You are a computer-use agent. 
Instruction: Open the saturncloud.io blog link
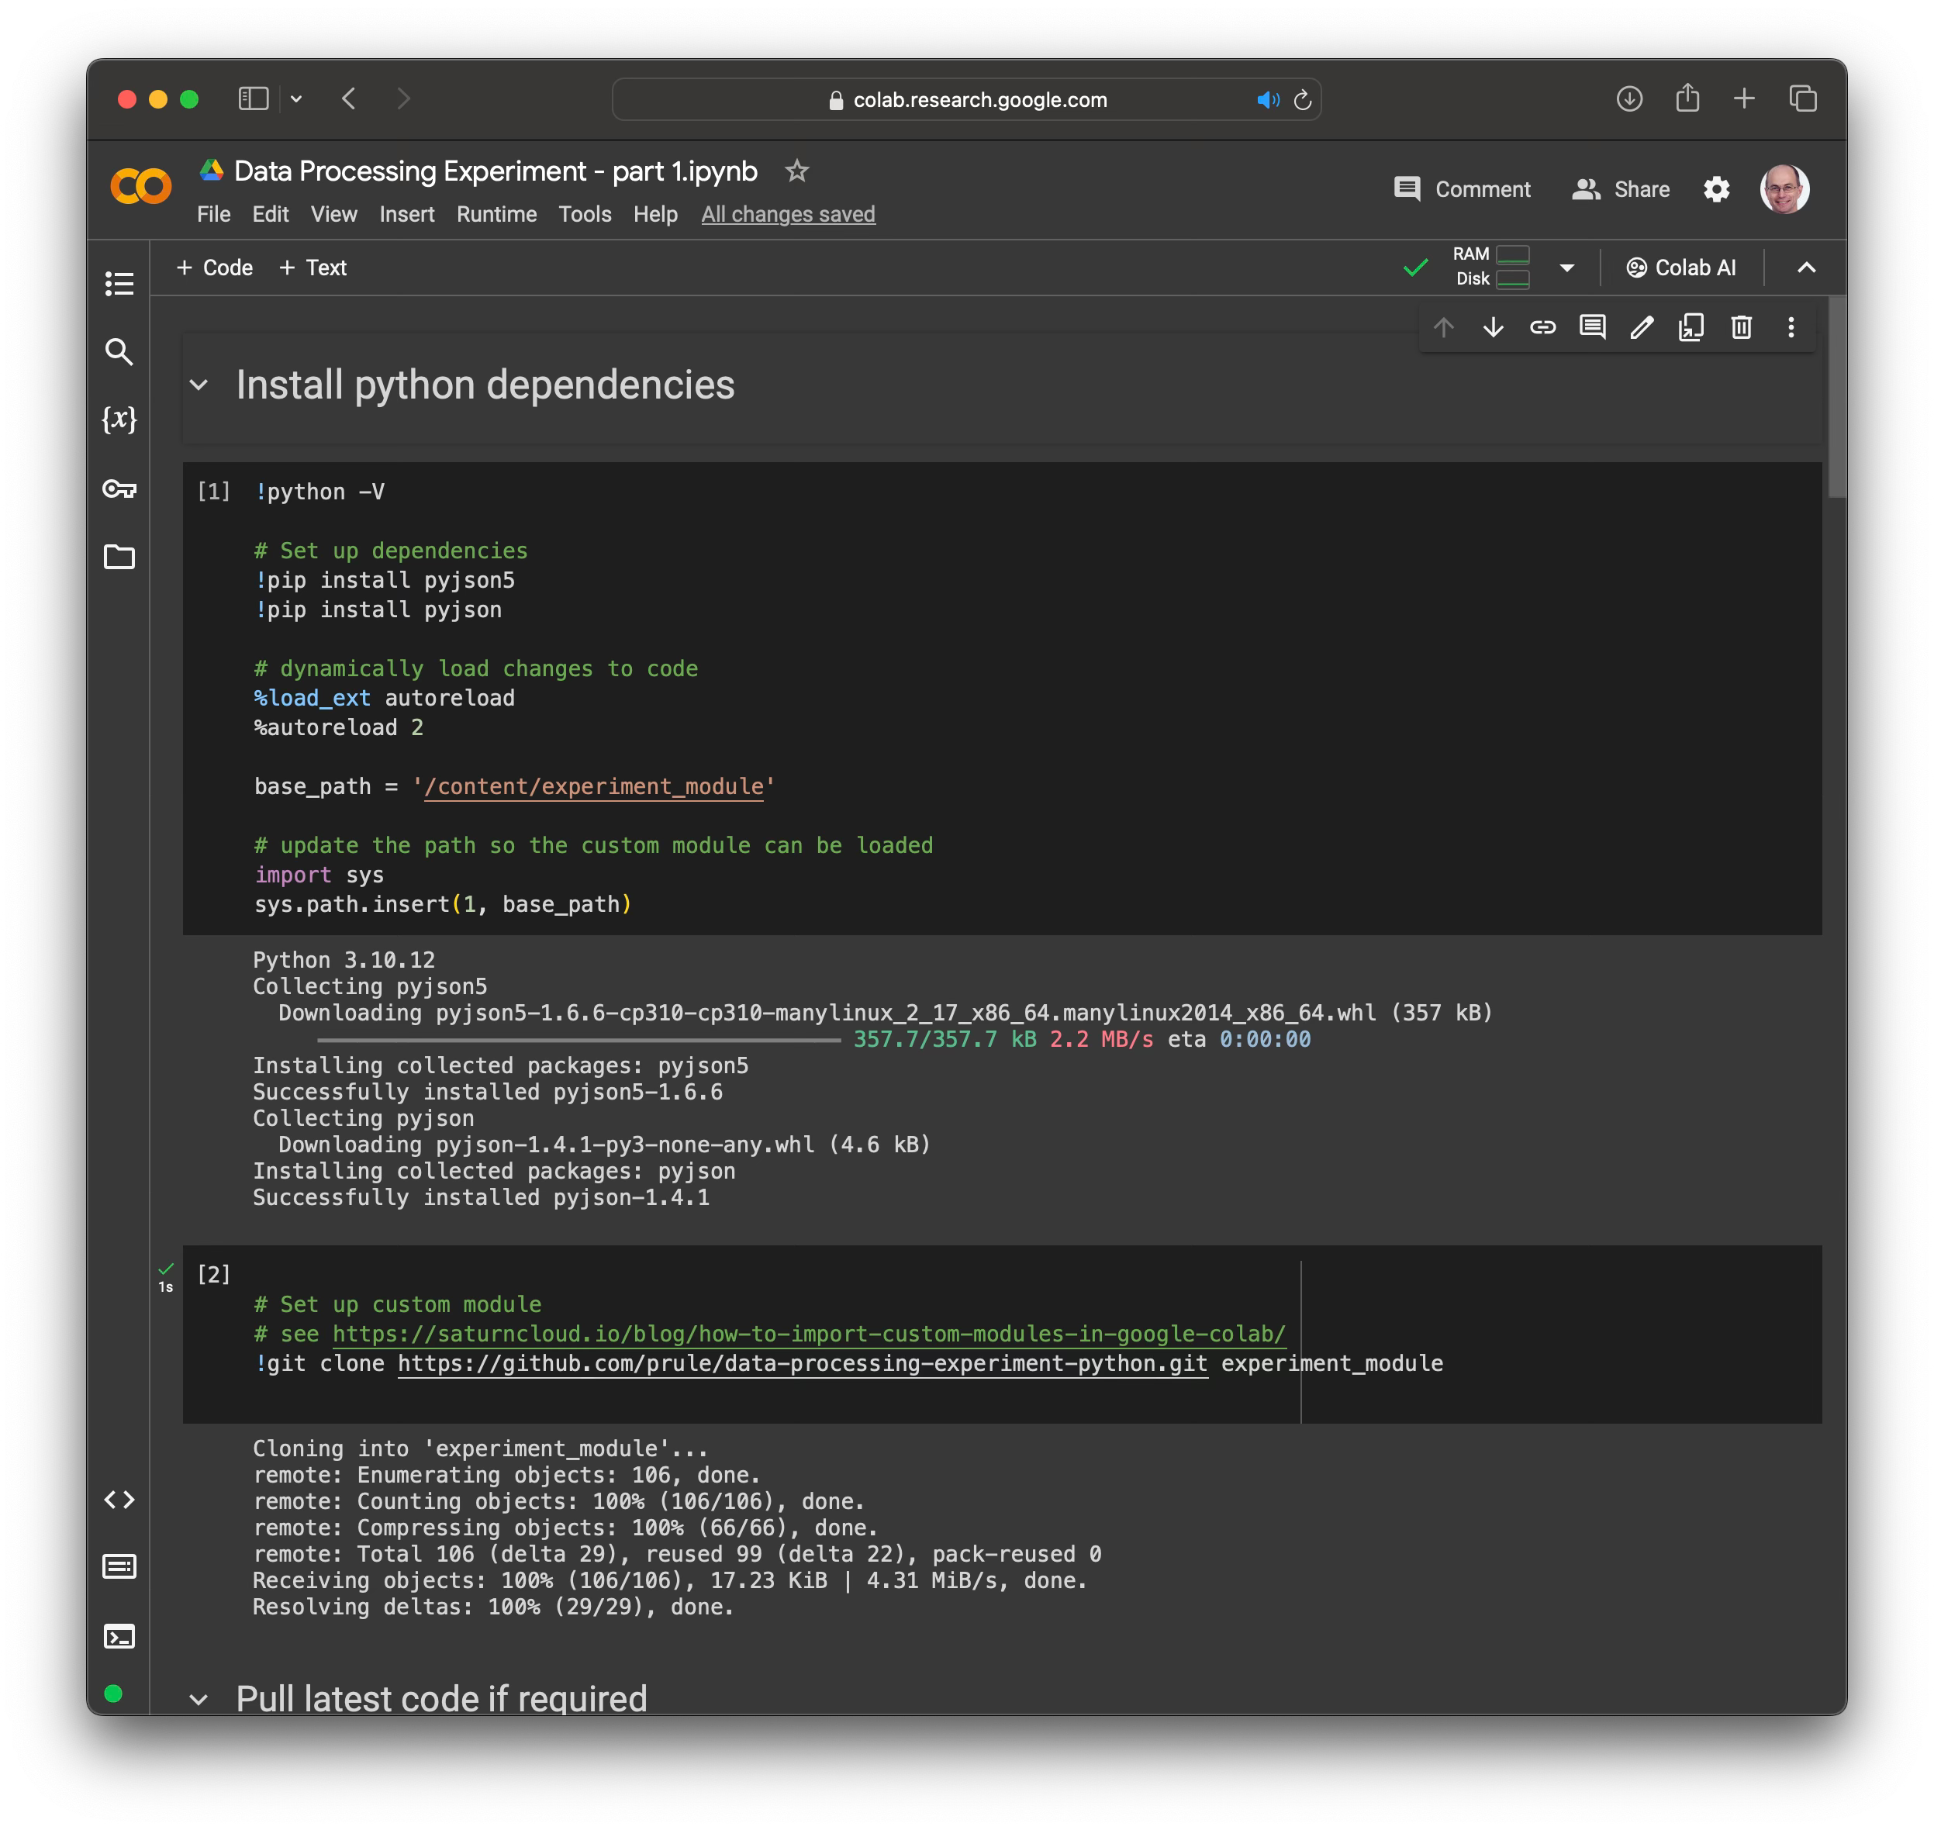(809, 1334)
